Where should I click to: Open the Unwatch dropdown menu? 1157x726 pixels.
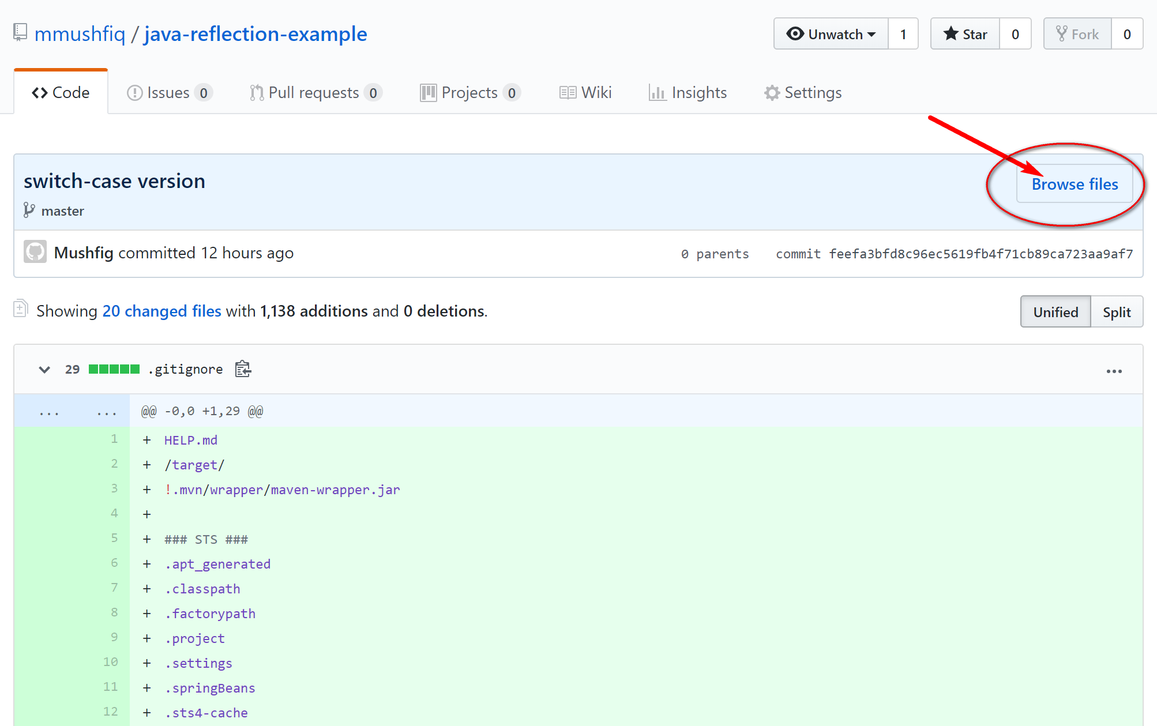tap(831, 34)
